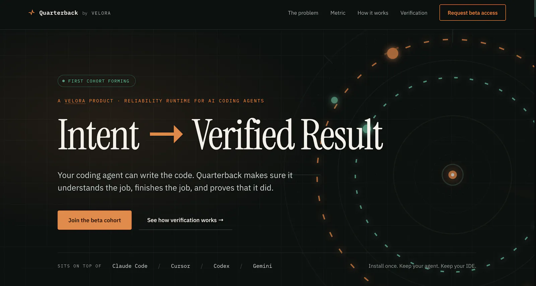The height and width of the screenshot is (286, 536).
Task: Click the Quarterback pulse logo icon
Action: [31, 13]
